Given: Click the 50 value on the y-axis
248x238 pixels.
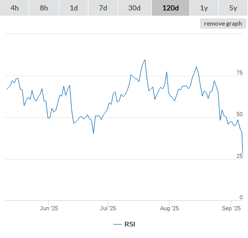Looking at the screenshot, I should pyautogui.click(x=240, y=114).
